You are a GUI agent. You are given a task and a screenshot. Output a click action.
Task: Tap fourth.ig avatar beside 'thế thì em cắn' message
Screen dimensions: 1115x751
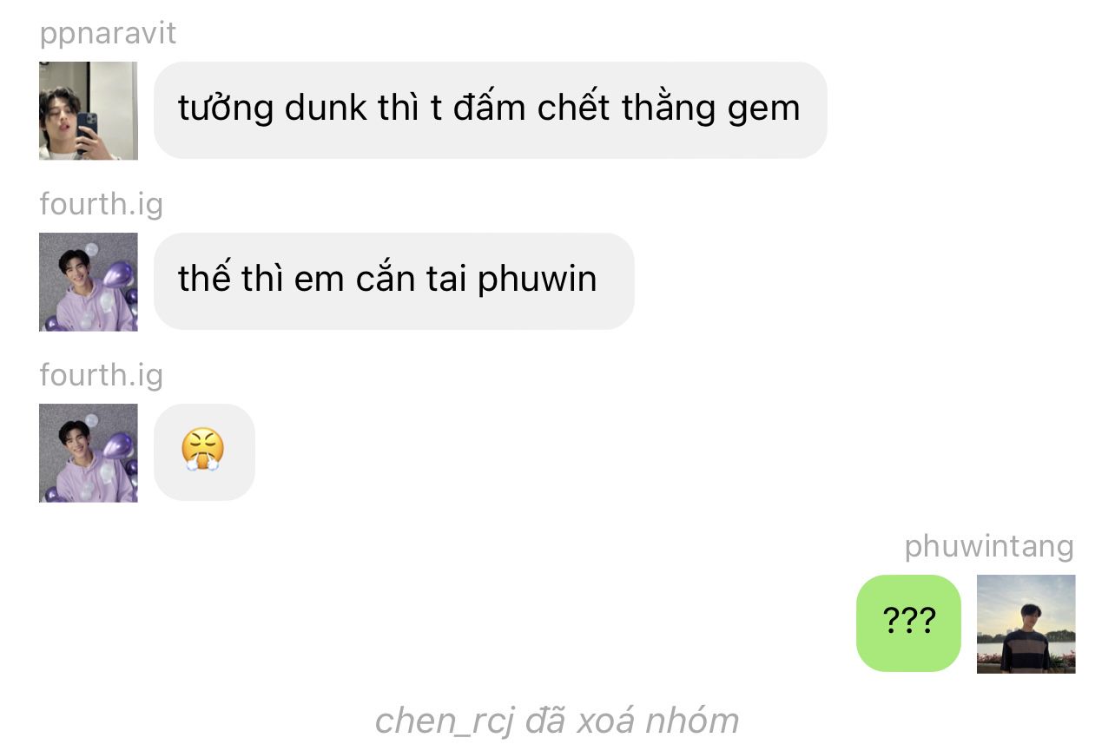(x=88, y=281)
